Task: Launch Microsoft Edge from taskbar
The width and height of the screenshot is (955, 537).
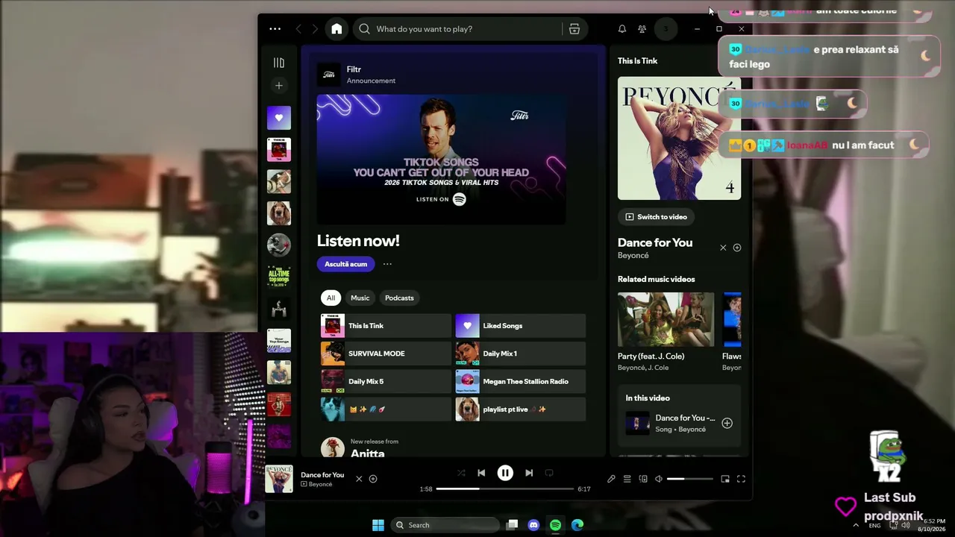Action: click(x=577, y=525)
